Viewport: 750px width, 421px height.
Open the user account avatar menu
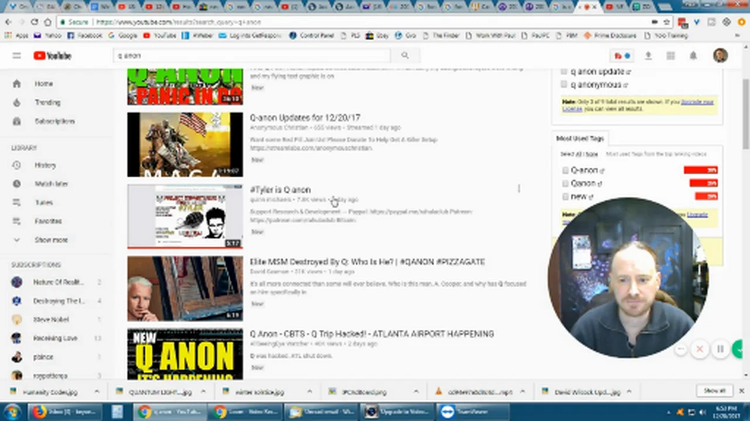pos(720,56)
